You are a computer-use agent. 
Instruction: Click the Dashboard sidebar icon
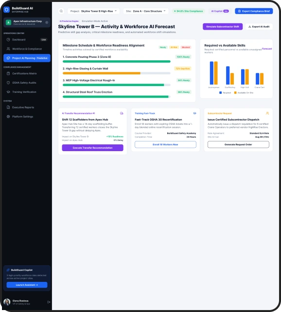pyautogui.click(x=8, y=39)
